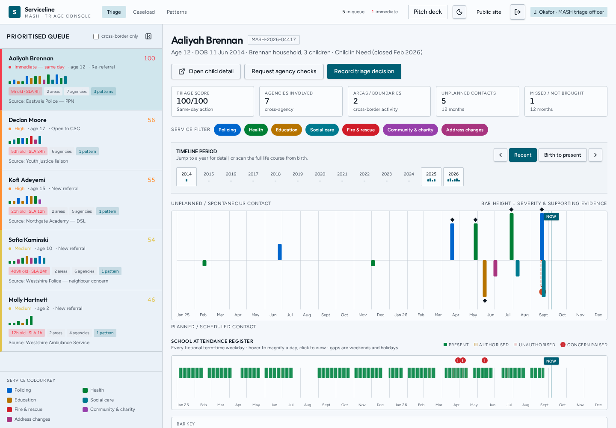
Task: Request agency checks
Action: click(x=284, y=71)
